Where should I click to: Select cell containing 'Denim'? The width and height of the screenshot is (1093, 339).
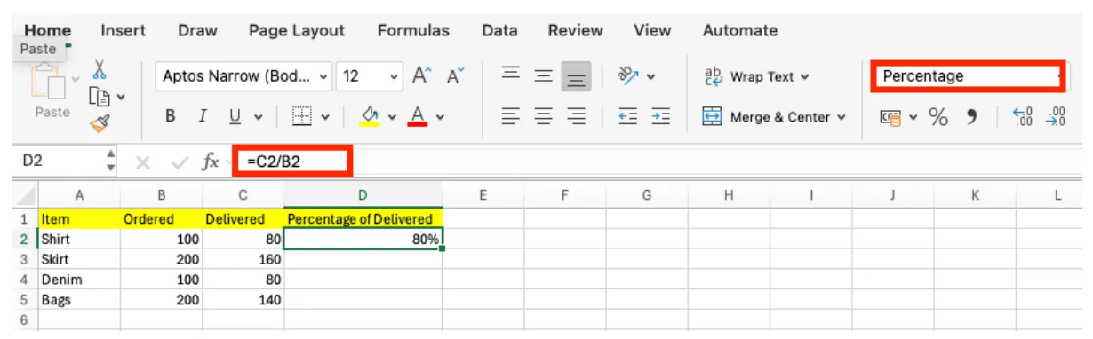(78, 280)
